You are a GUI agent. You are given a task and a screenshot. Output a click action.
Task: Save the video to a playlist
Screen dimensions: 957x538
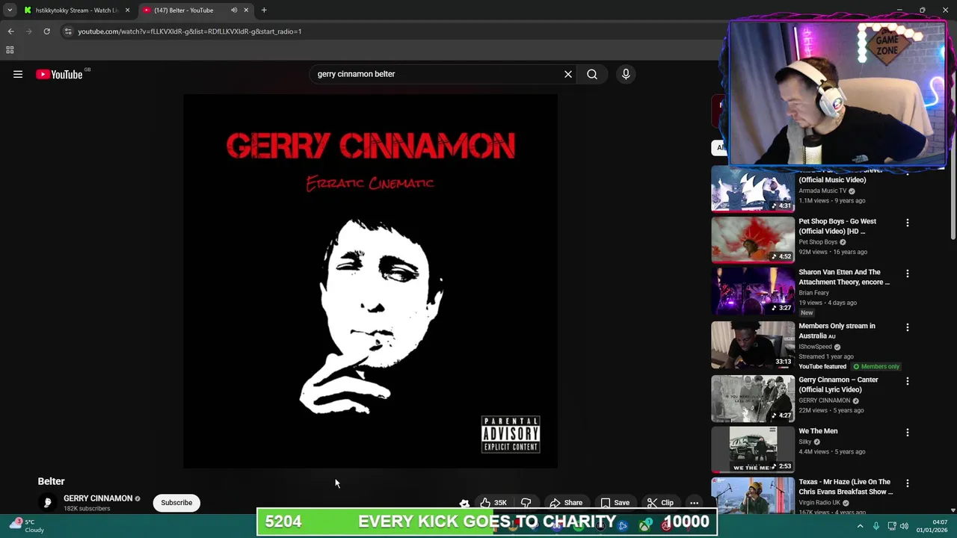[615, 503]
